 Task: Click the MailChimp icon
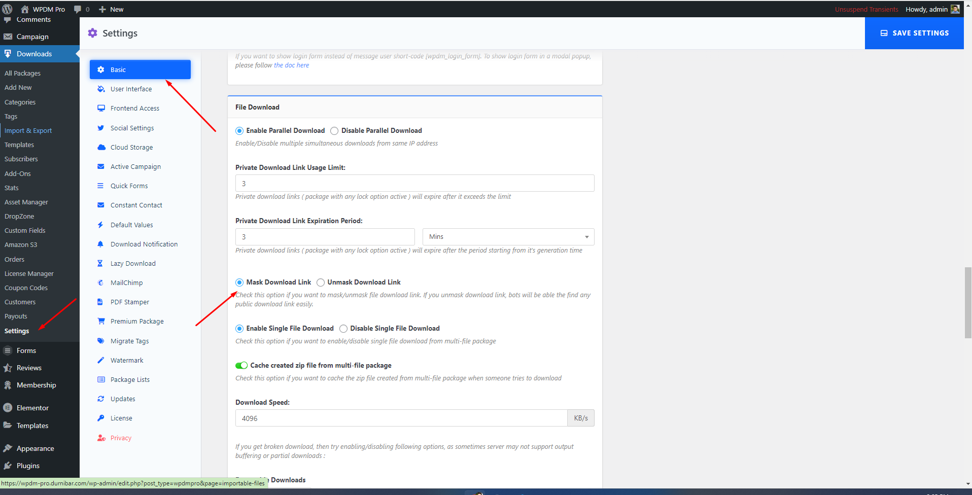point(100,282)
